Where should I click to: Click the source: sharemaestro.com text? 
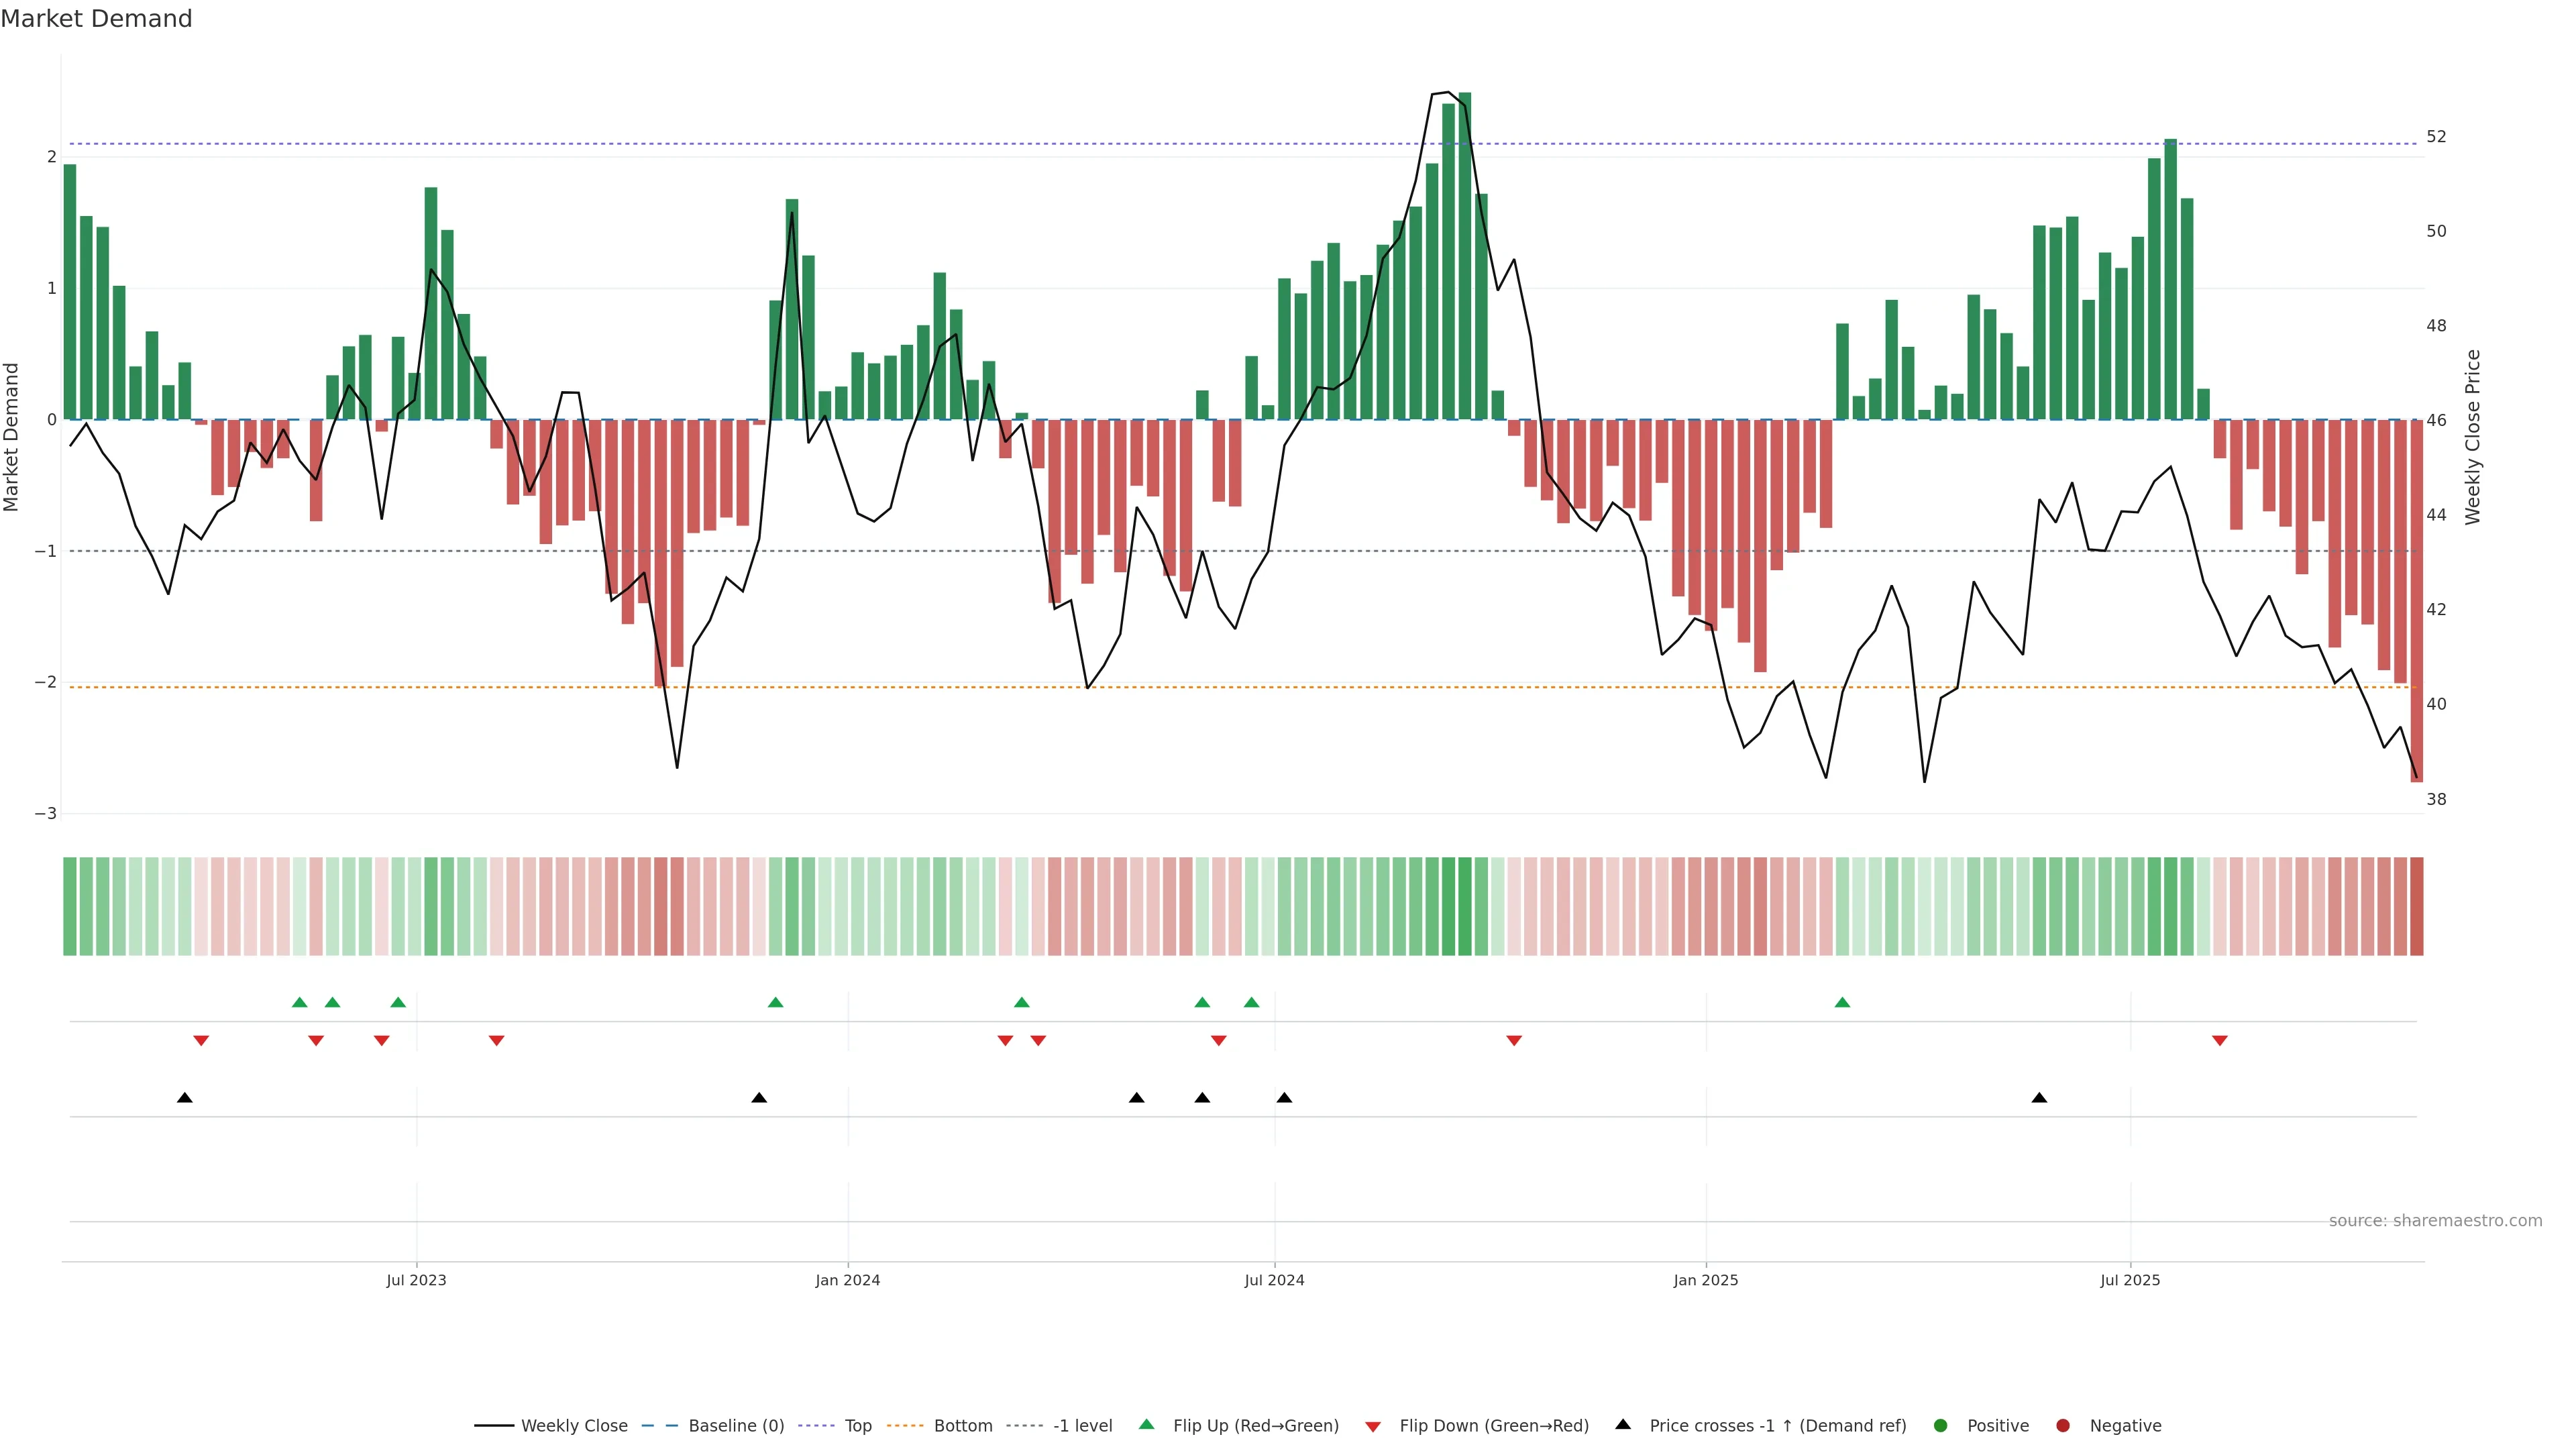point(2435,1220)
